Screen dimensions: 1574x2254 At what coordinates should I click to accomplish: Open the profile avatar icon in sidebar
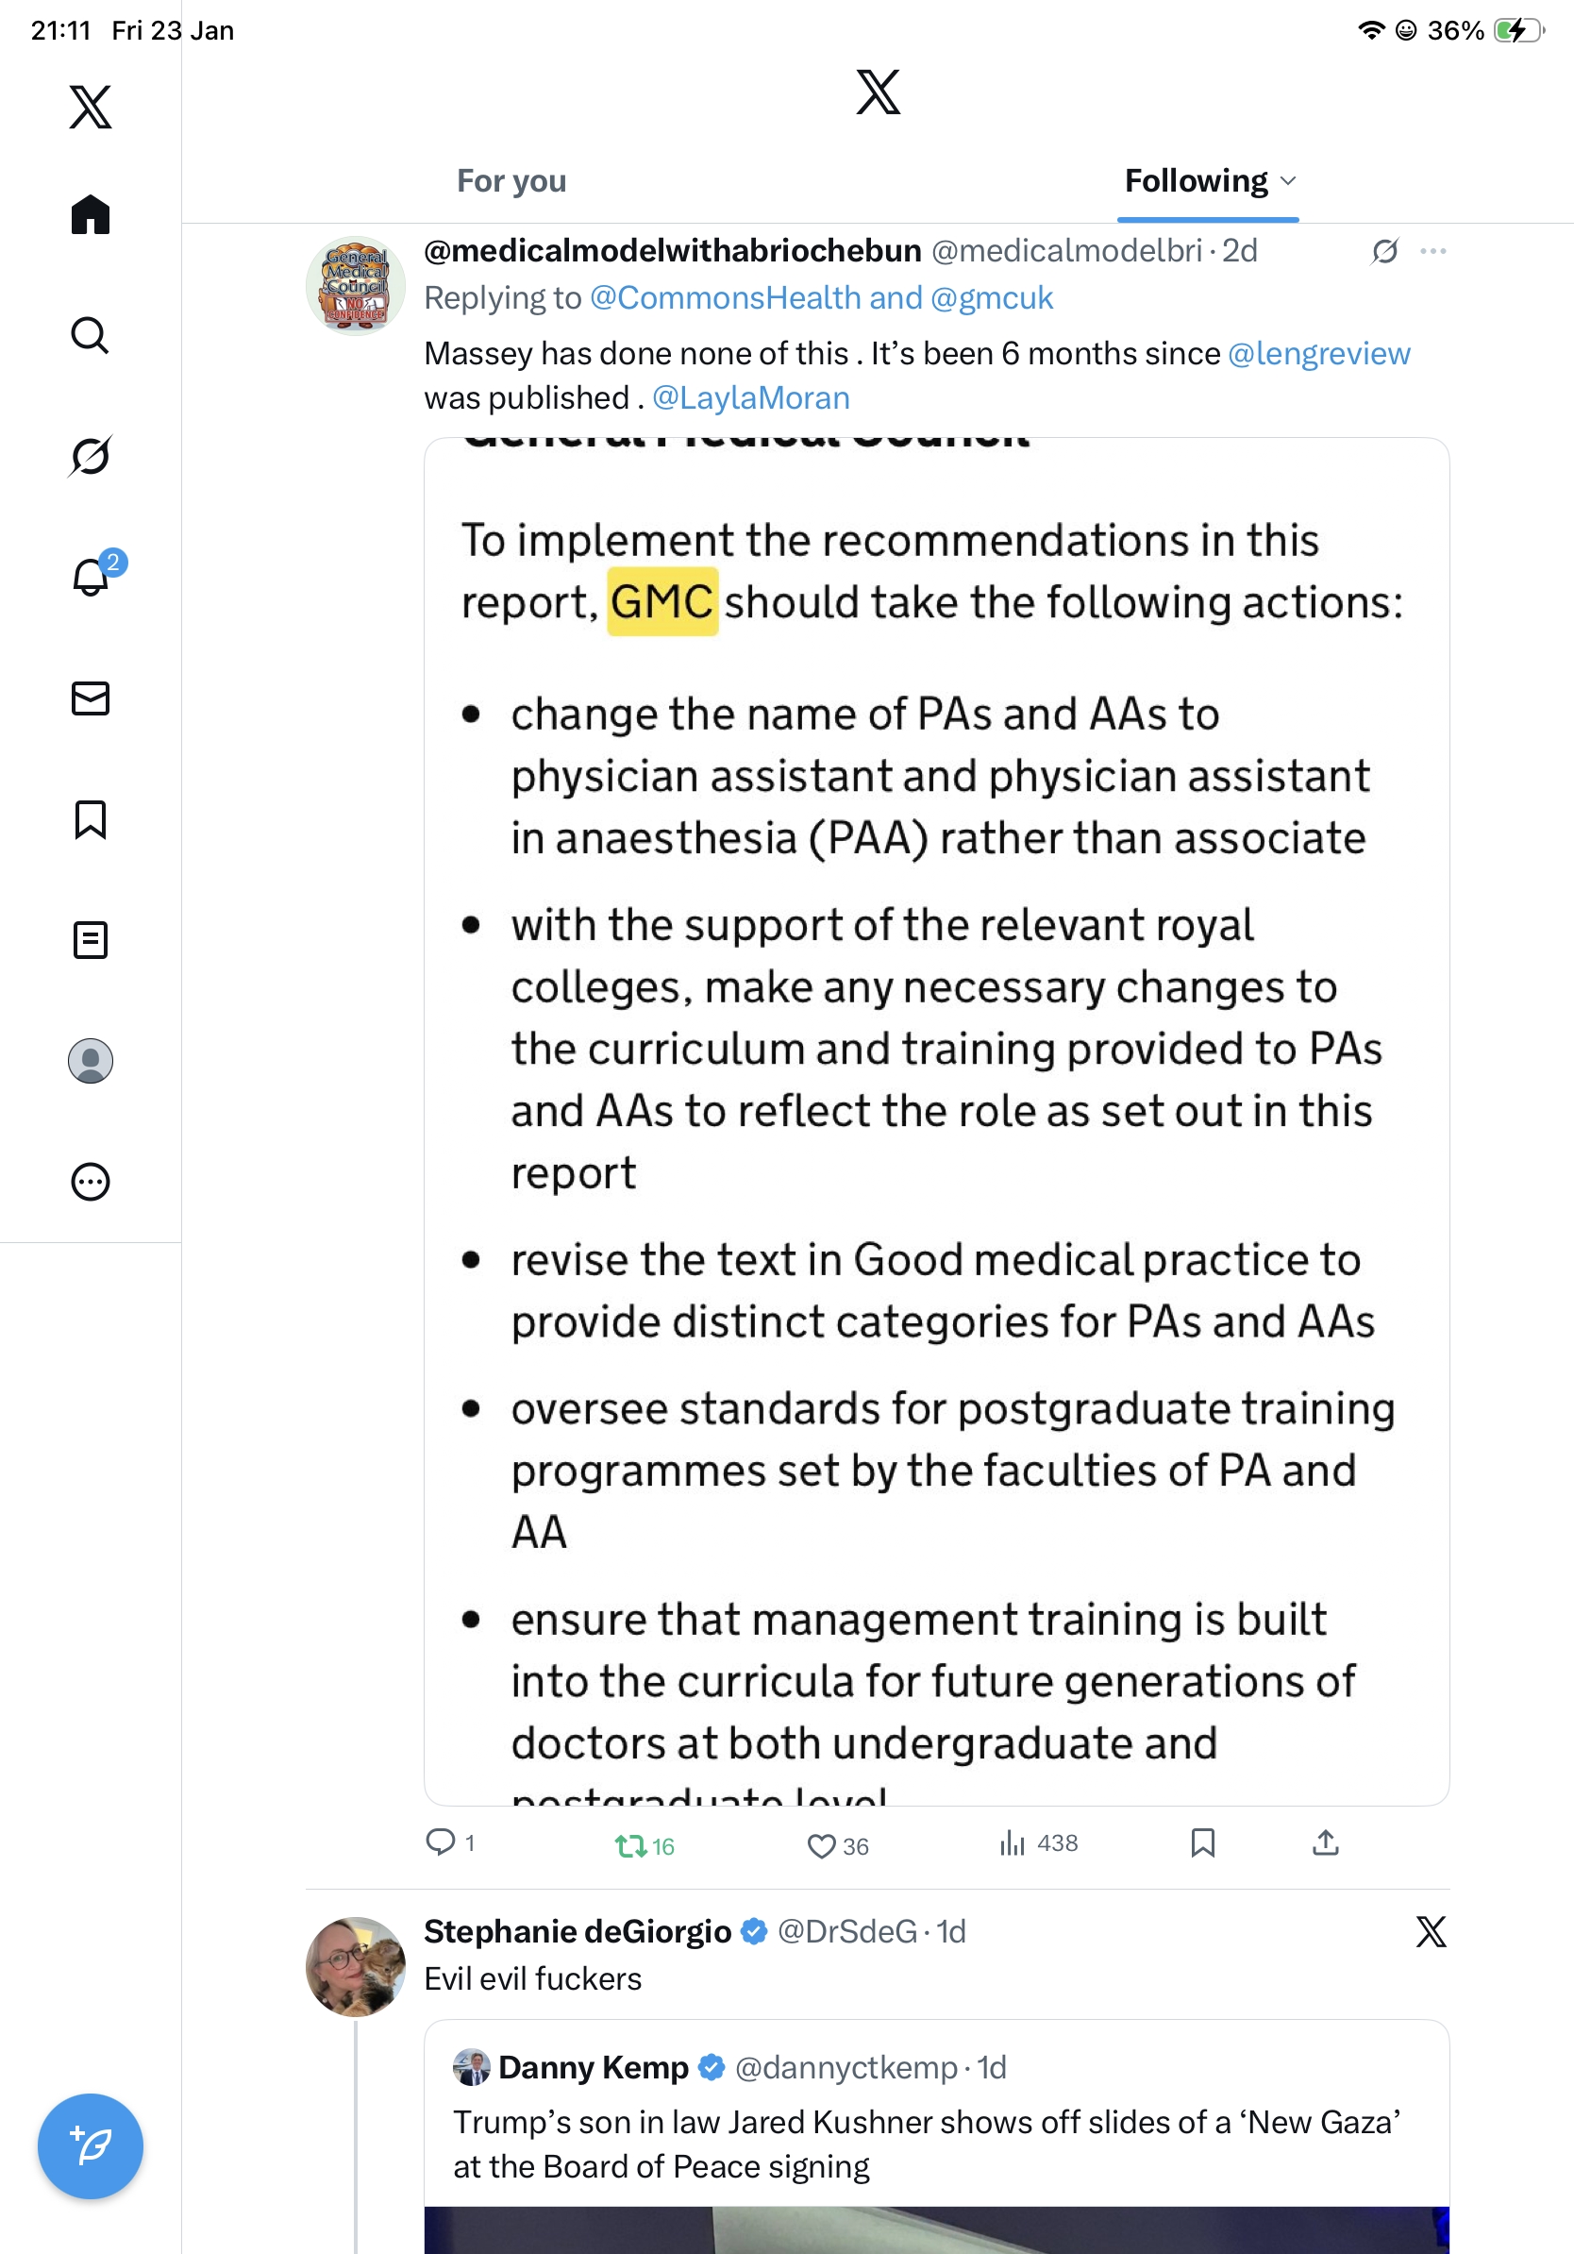(91, 1061)
